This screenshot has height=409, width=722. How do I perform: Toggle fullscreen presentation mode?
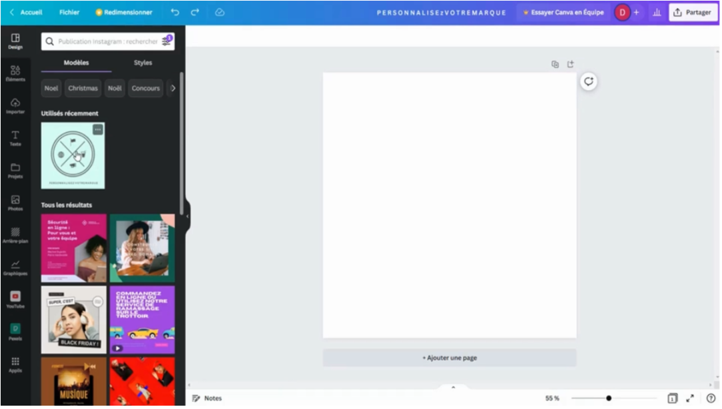click(x=690, y=398)
